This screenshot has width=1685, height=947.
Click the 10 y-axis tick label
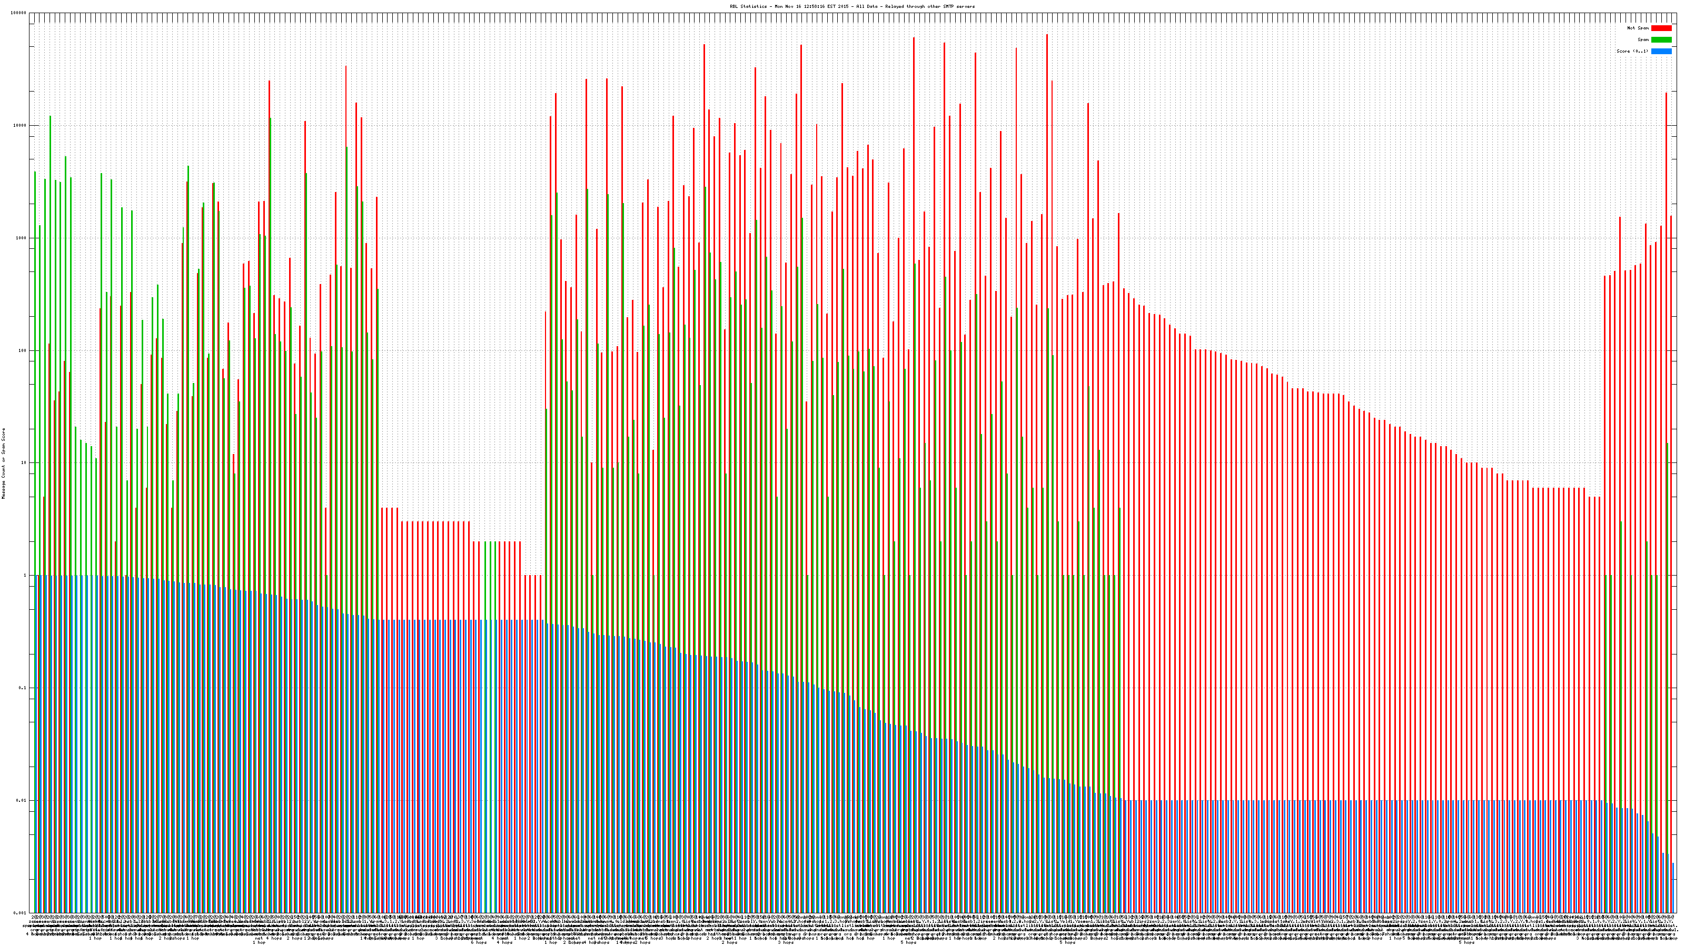coord(24,463)
